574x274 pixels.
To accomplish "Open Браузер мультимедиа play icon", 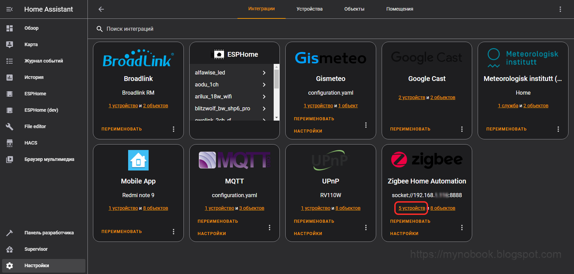I will 10,159.
